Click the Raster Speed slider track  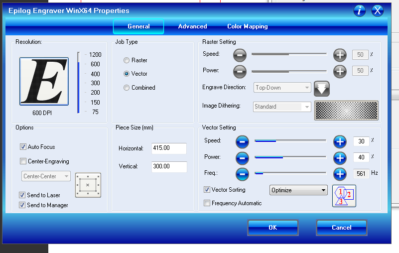tap(289, 54)
